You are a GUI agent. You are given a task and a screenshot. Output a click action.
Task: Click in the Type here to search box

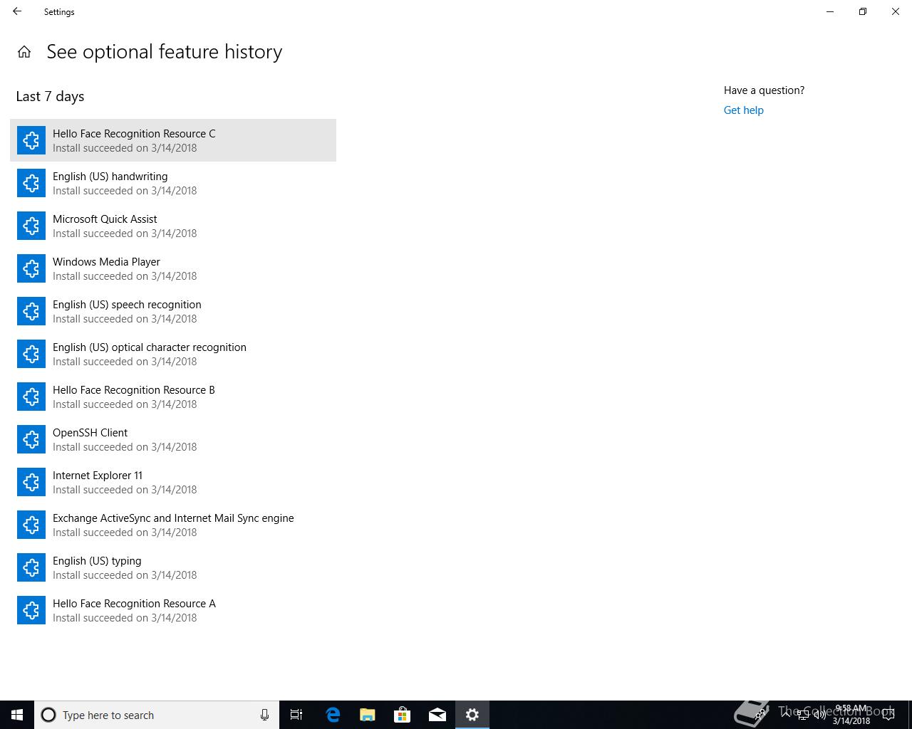(157, 715)
